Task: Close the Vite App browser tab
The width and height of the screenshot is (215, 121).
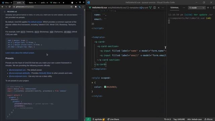Action: click(59, 3)
